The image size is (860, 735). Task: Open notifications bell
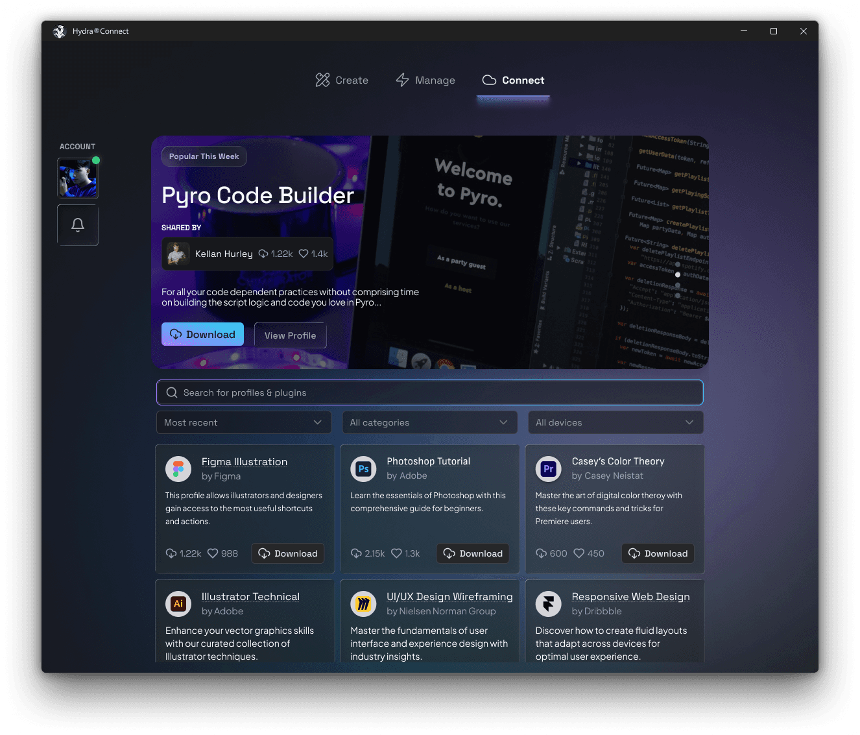78,225
